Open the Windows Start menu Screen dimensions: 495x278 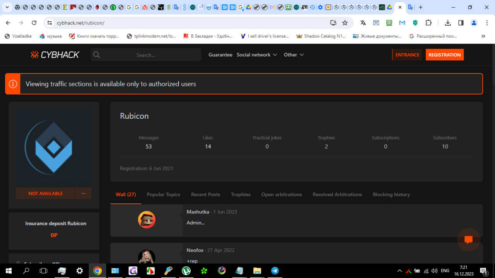tap(8, 271)
